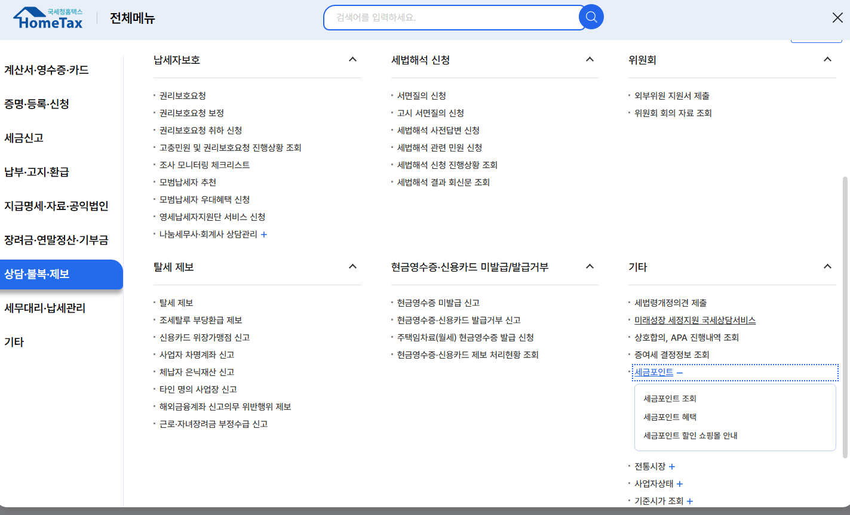850x515 pixels.
Task: Open 외부위원 지원서 제출 link
Action: [x=672, y=95]
